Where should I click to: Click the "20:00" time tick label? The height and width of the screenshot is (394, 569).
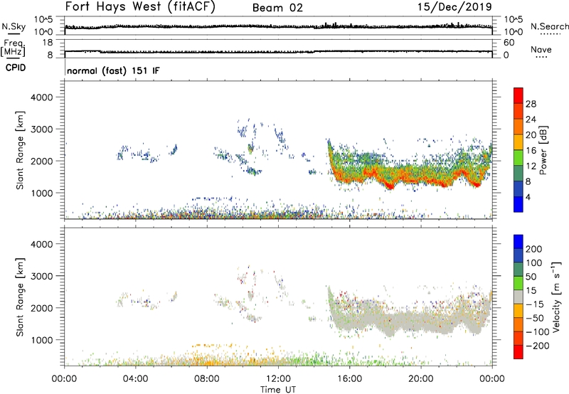coord(421,379)
